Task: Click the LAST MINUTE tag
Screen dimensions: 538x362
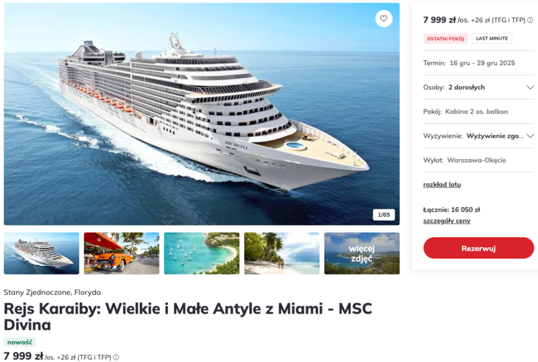Action: click(492, 38)
